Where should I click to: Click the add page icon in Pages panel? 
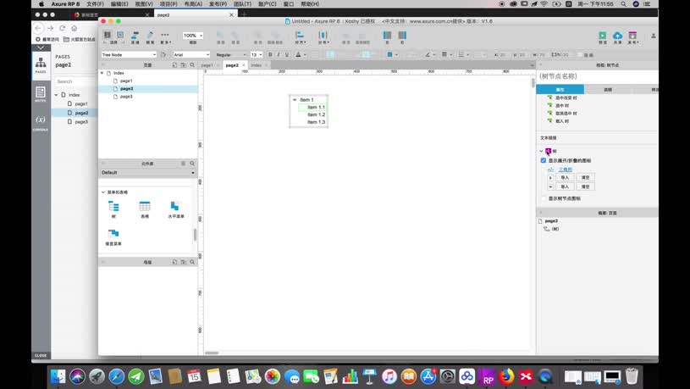[174, 64]
